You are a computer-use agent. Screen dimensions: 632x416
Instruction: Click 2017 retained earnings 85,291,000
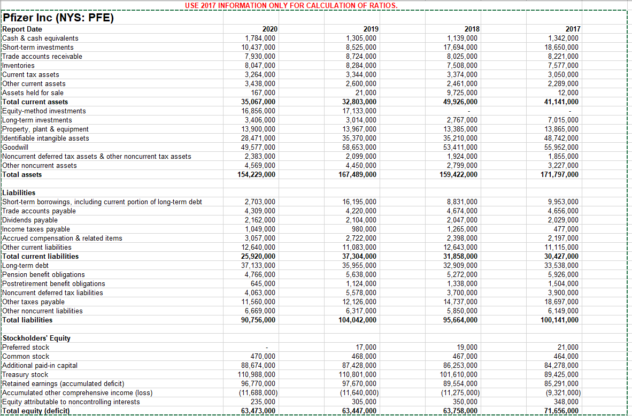click(x=561, y=384)
